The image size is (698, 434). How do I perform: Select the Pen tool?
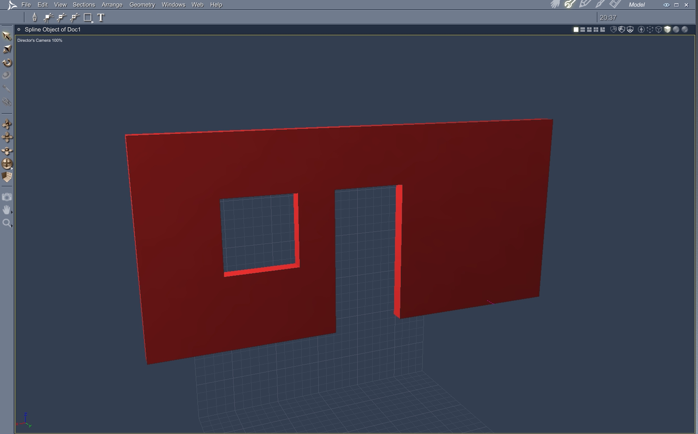34,17
